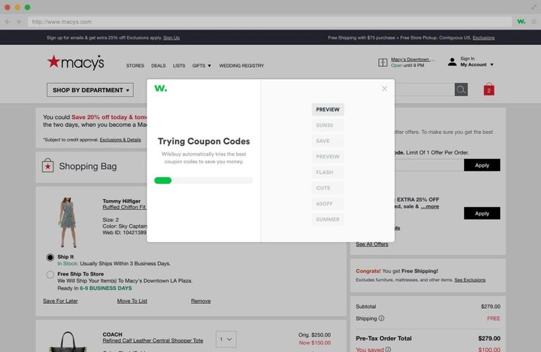Click the search magnifier button
The height and width of the screenshot is (352, 541).
pos(461,90)
